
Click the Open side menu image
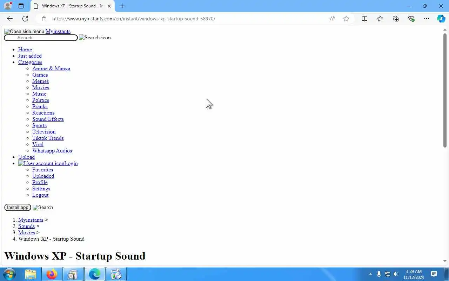click(x=24, y=31)
